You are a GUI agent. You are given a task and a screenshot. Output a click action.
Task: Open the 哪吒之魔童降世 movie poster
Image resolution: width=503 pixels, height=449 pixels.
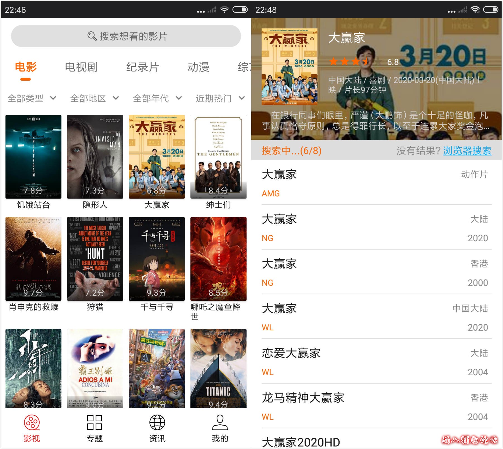pos(218,259)
